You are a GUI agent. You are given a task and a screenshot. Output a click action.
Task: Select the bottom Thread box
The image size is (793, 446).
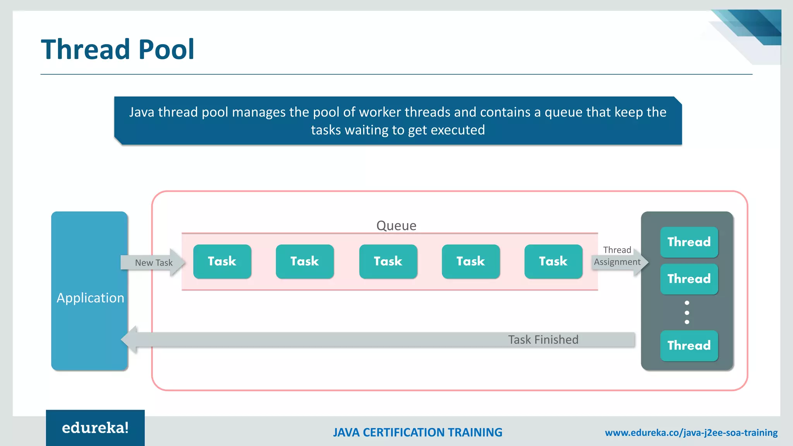point(689,346)
